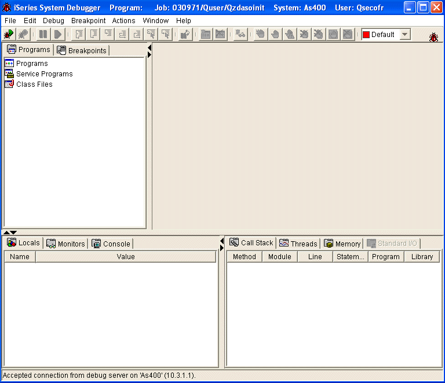Open the File menu
The width and height of the screenshot is (445, 383).
[10, 21]
